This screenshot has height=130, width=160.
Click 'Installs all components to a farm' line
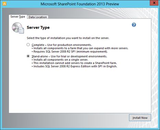[80, 48]
